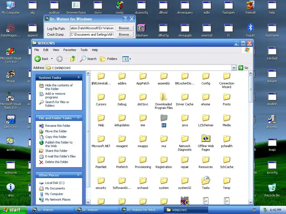Select the Microsoft.NET folder
Viewport: 286px width, 214px height.
(x=101, y=141)
